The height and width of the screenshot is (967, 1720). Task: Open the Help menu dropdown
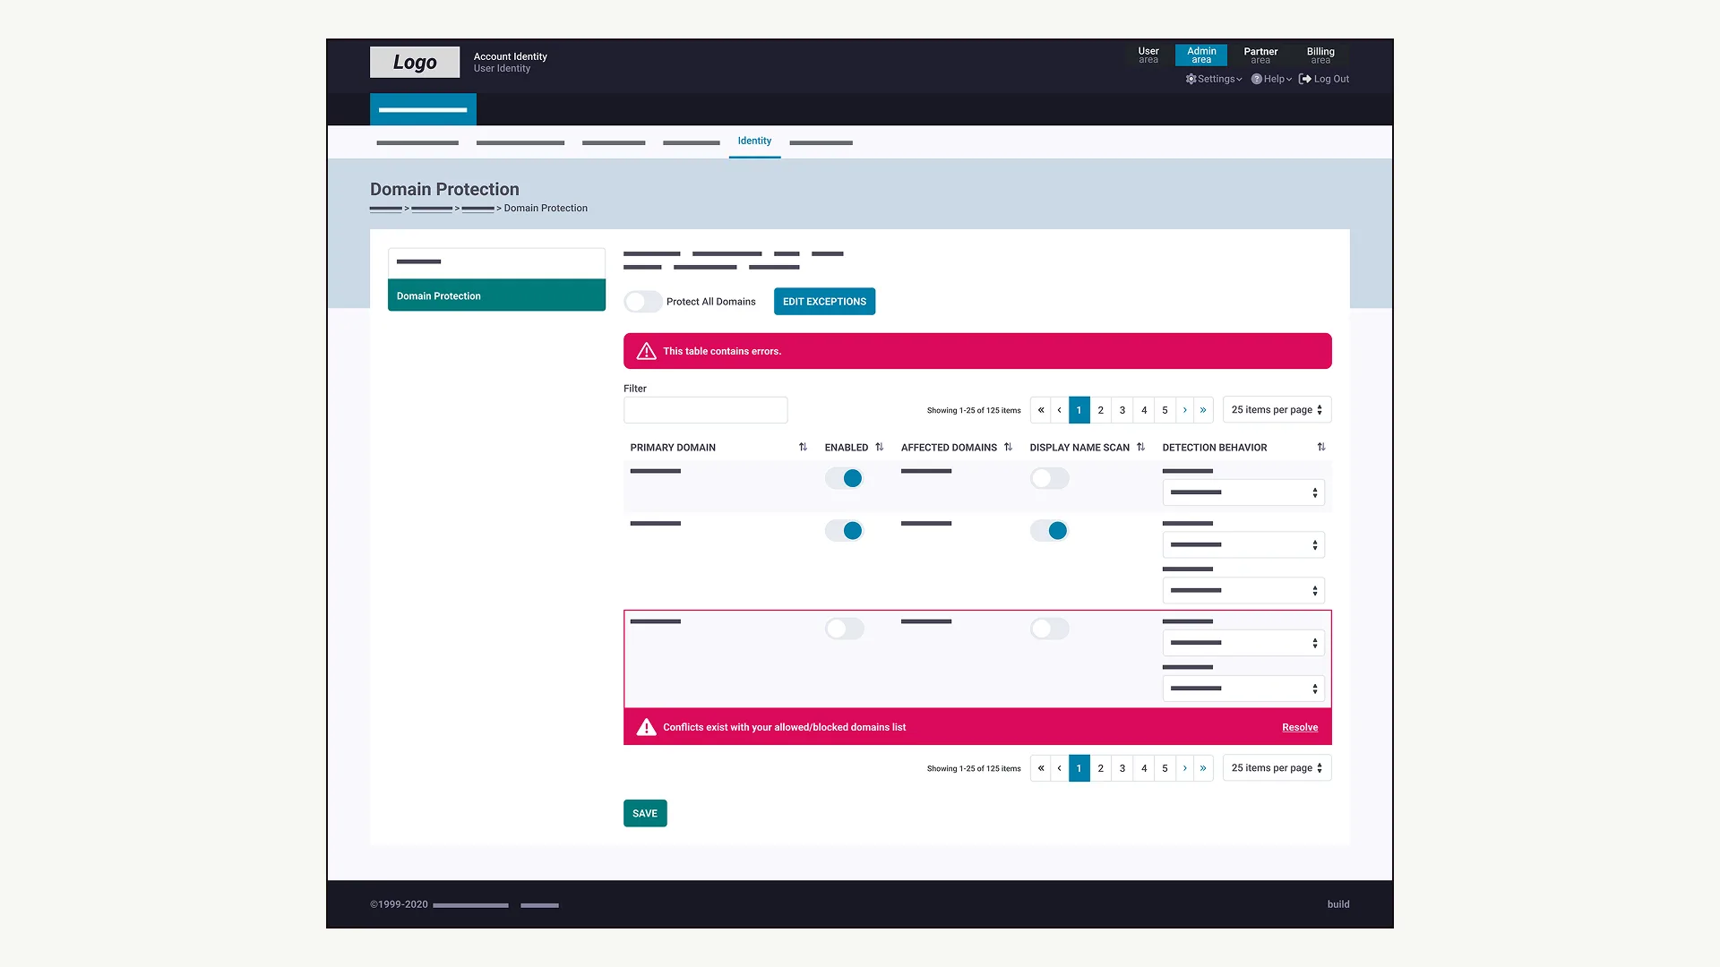point(1271,79)
